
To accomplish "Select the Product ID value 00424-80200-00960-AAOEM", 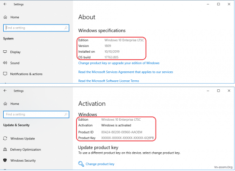I will pos(122,132).
